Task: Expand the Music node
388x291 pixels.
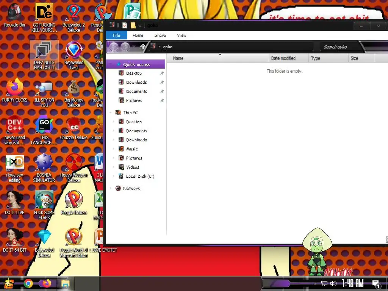Action: coord(114,149)
